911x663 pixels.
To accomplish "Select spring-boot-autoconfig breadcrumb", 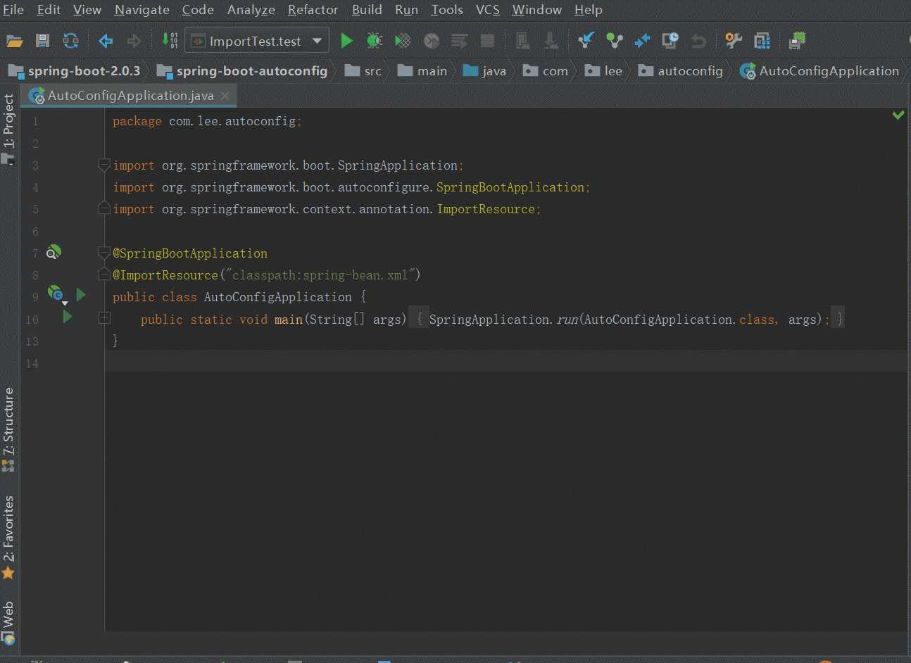I will [x=243, y=70].
